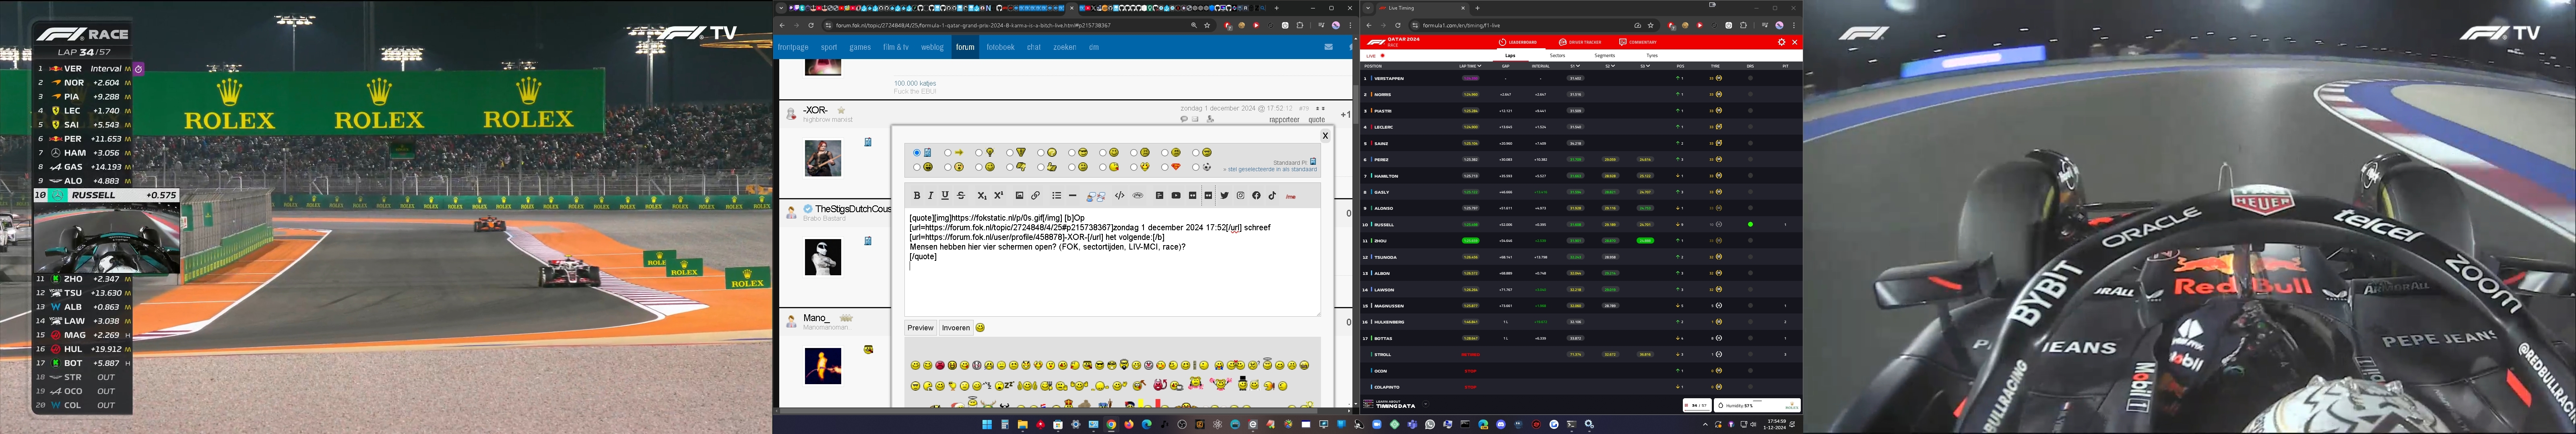Open the Tyres tab in live timing
The width and height of the screenshot is (2576, 434).
pos(1652,56)
